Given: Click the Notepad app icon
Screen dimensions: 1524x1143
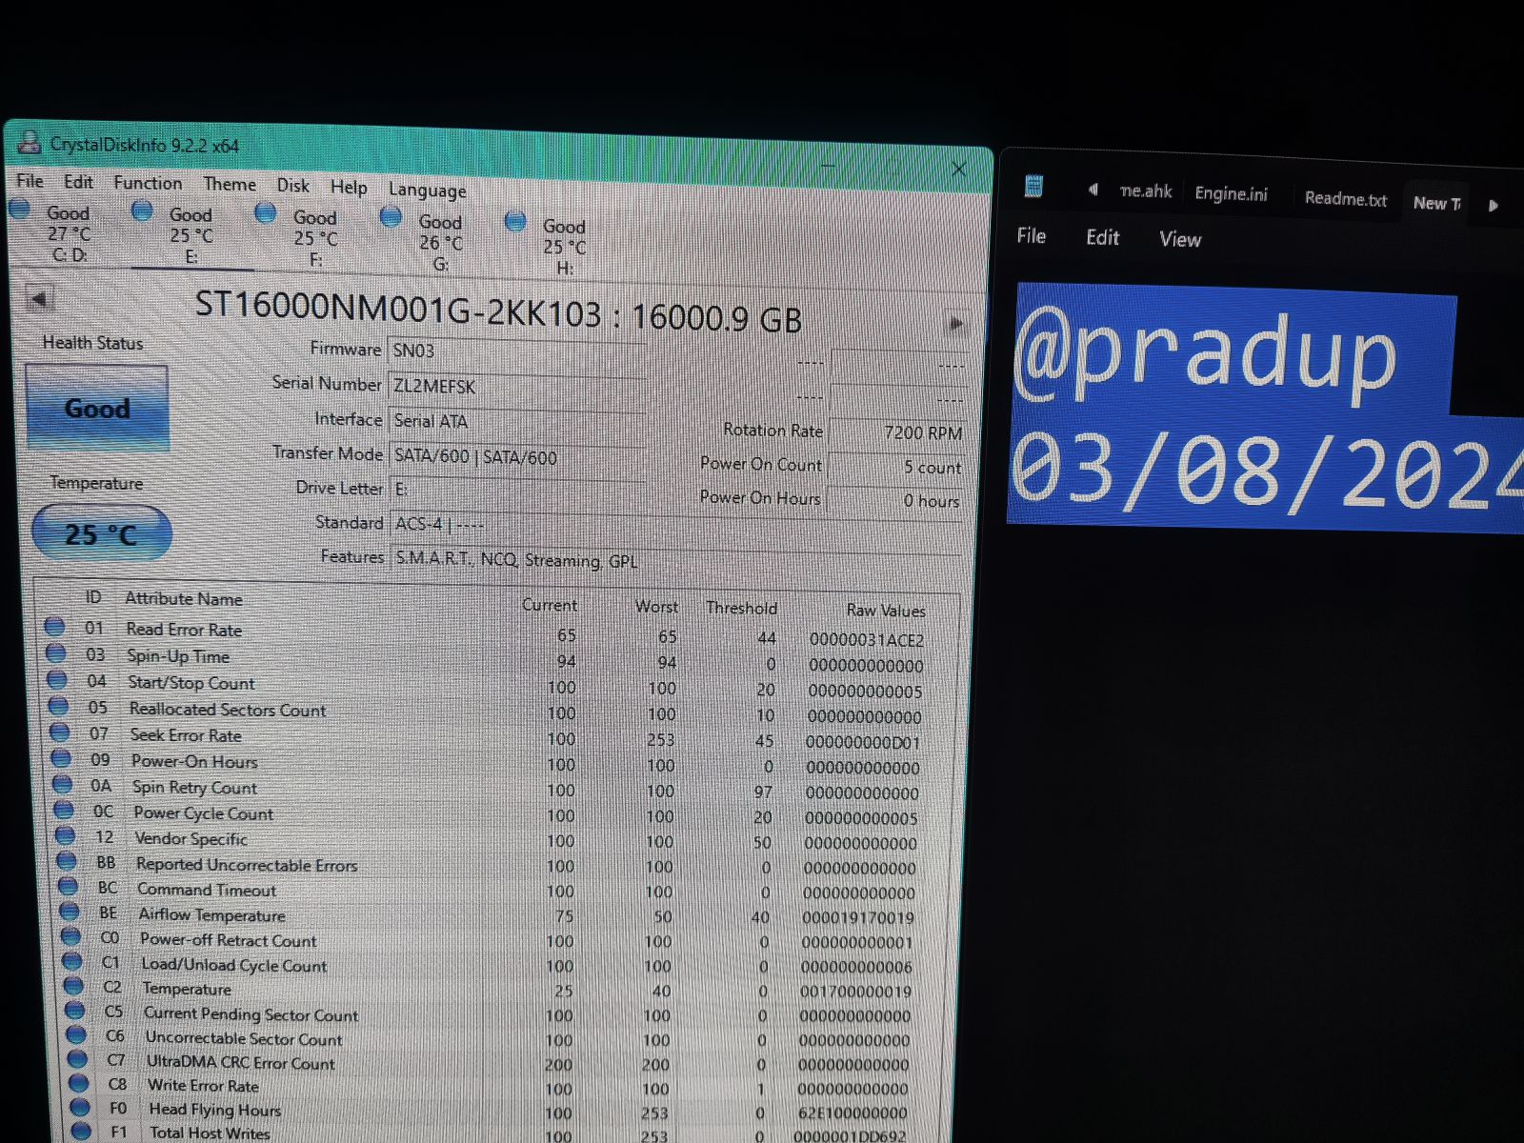Looking at the screenshot, I should click(1033, 187).
